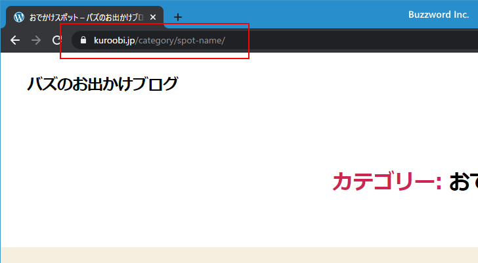Click the browser forward arrow
The height and width of the screenshot is (263, 478).
coord(36,40)
